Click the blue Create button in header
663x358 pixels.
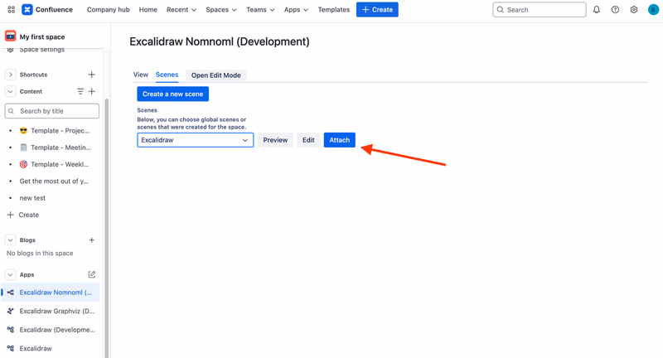coord(377,10)
